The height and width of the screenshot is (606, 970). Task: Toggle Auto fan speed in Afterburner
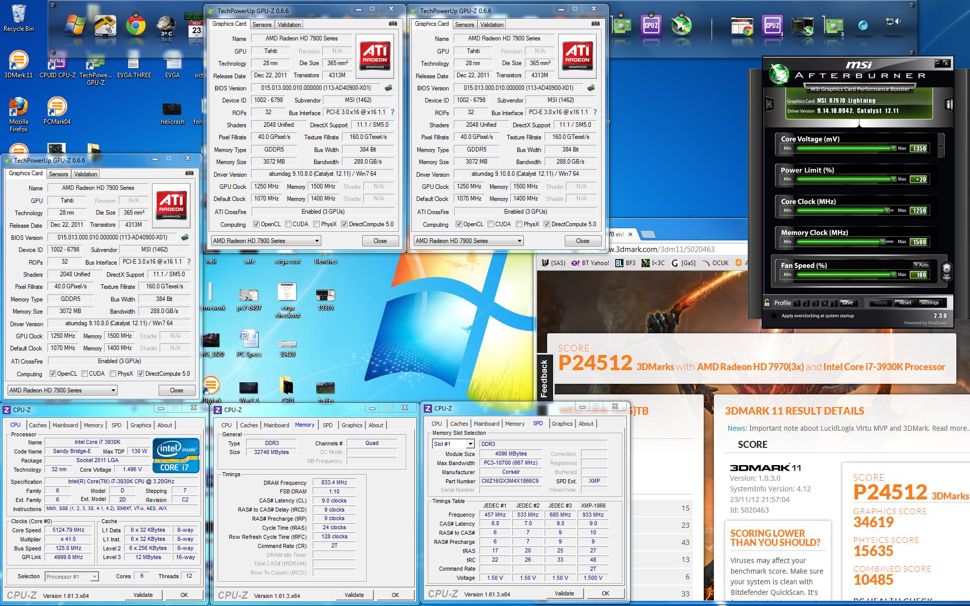922,265
